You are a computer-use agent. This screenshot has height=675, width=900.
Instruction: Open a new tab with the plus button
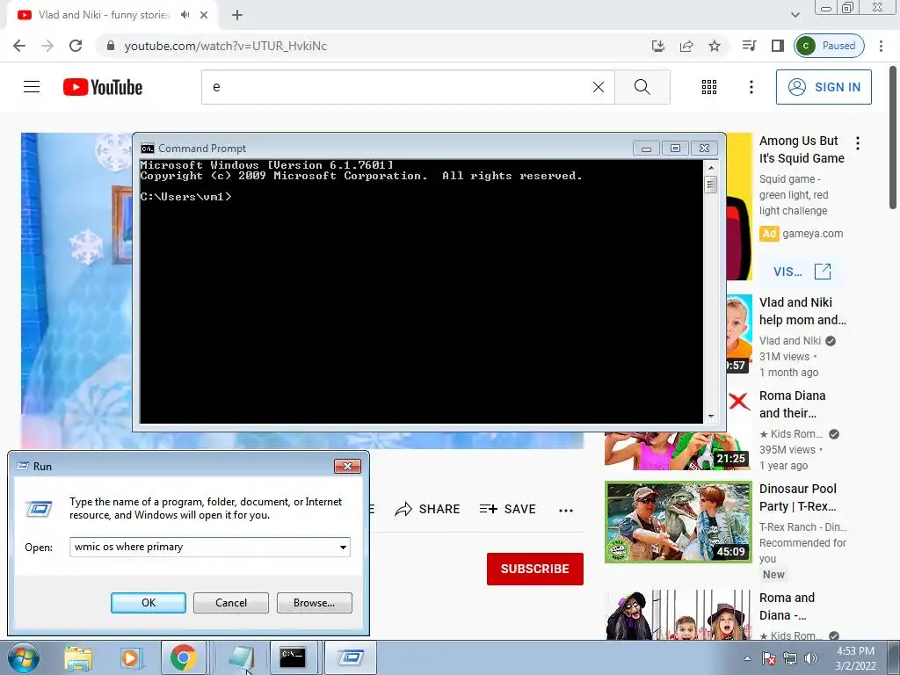(237, 15)
